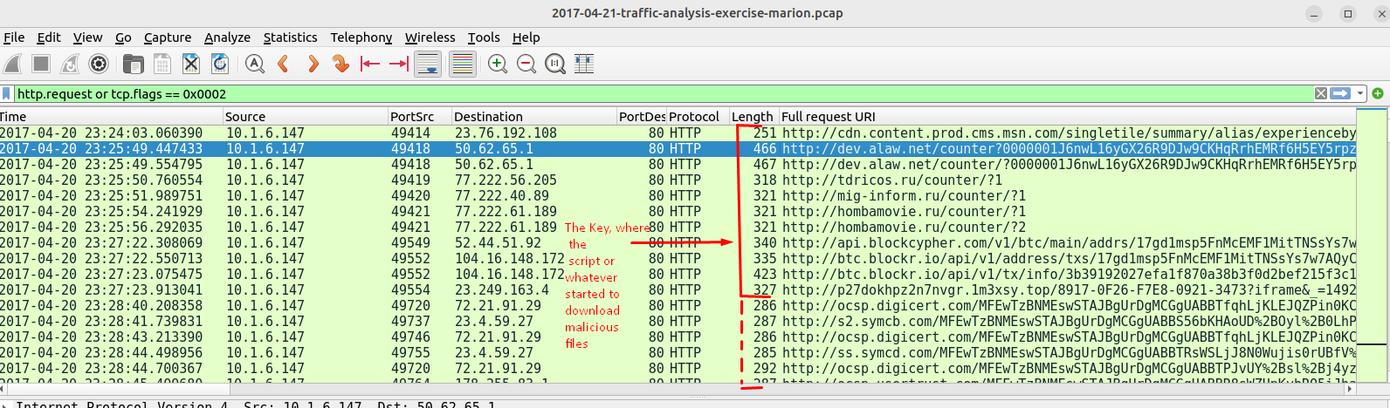Click the Open capture file folder icon
The width and height of the screenshot is (1390, 408).
133,64
